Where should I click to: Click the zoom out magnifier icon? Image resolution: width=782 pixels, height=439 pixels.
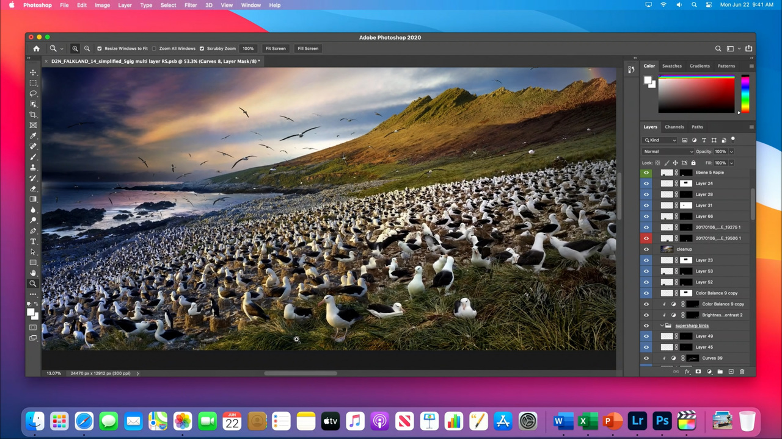(87, 49)
